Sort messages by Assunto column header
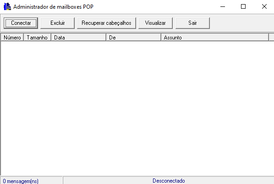The width and height of the screenshot is (274, 184). (215, 38)
